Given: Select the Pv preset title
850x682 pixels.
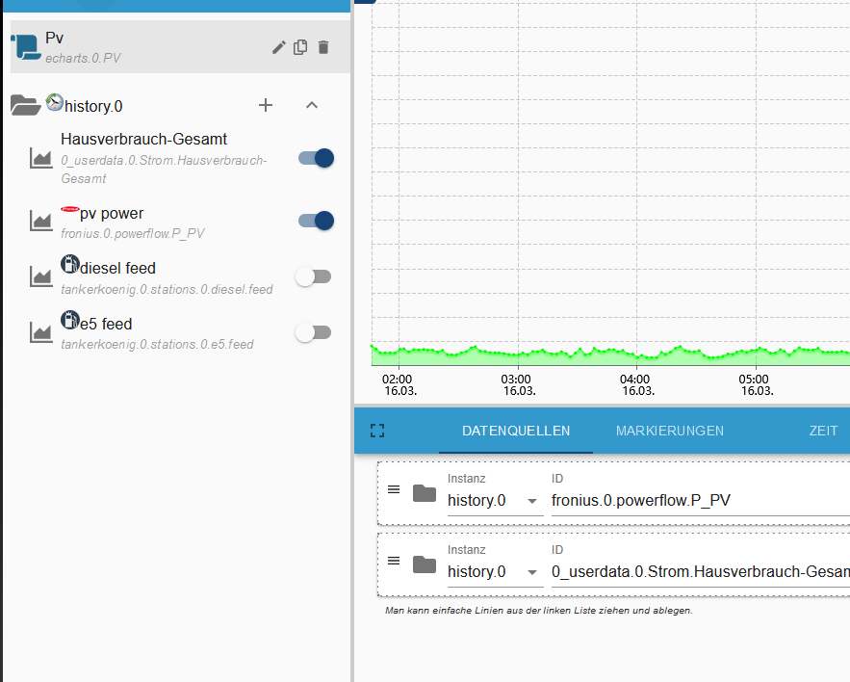Looking at the screenshot, I should [x=54, y=38].
